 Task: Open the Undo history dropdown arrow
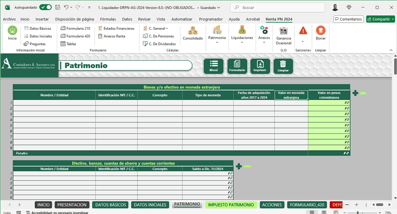tap(71, 7)
